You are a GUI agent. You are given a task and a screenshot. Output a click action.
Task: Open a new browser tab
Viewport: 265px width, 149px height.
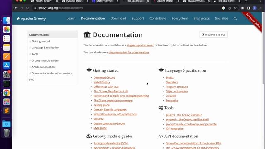pos(246,1)
